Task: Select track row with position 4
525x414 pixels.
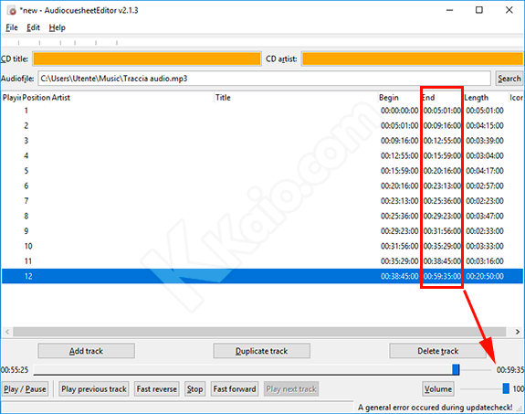Action: pyautogui.click(x=262, y=155)
